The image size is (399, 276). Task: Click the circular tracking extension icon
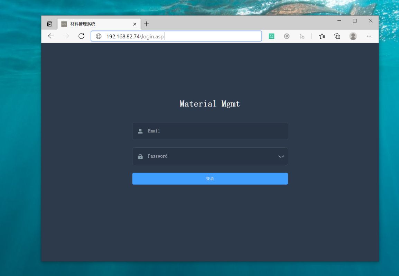point(287,36)
